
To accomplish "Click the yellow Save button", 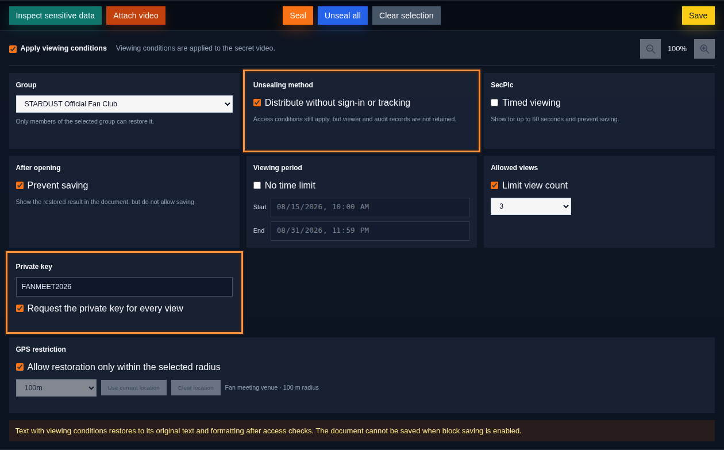I will [698, 16].
